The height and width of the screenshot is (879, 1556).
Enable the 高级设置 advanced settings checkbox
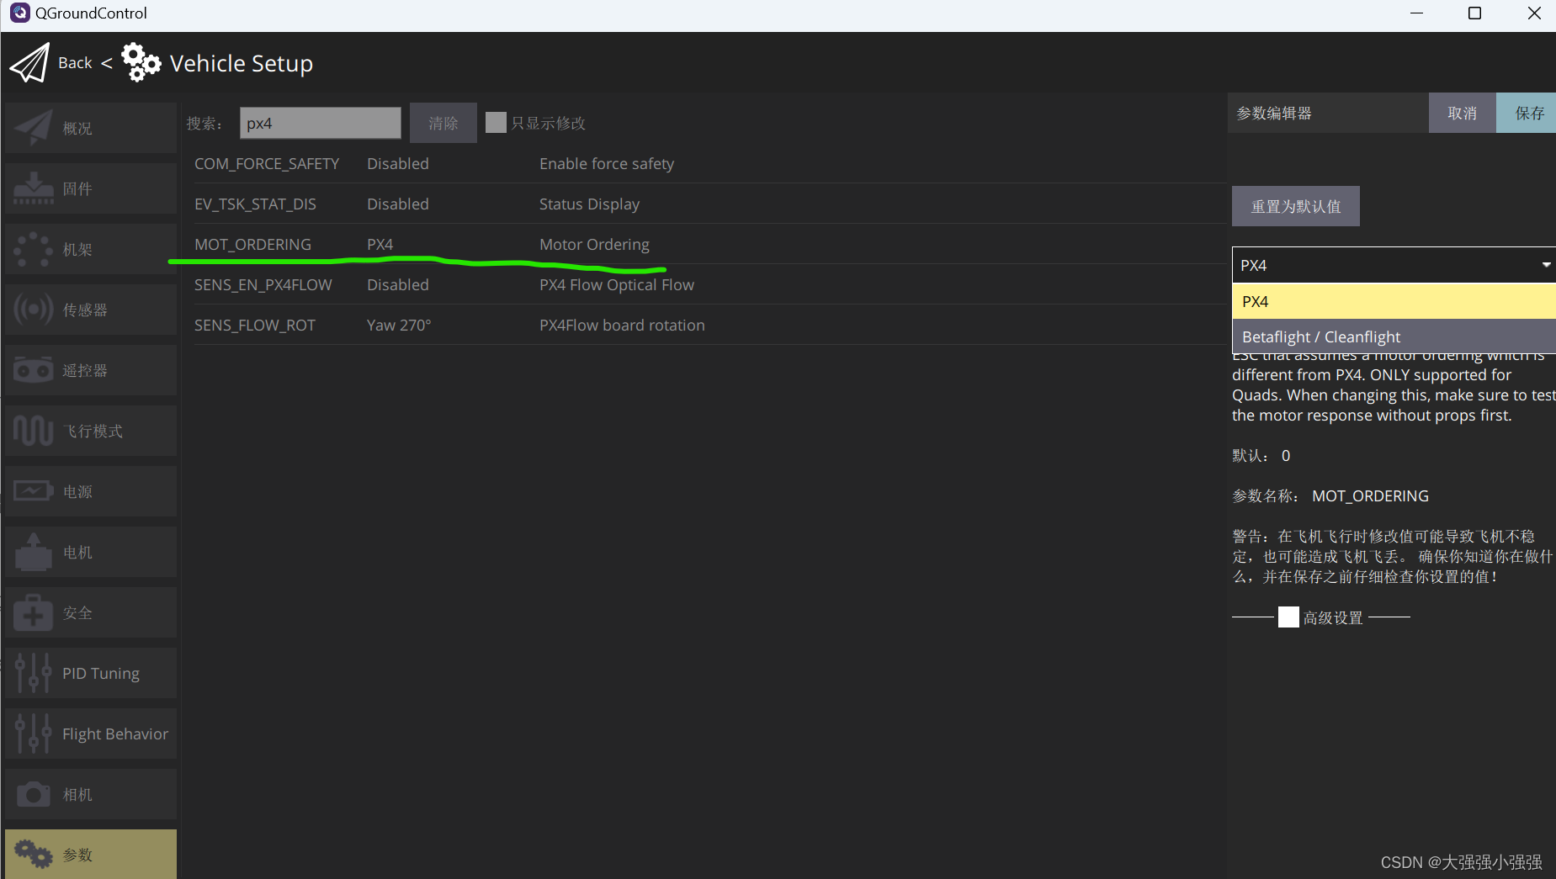pos(1288,617)
